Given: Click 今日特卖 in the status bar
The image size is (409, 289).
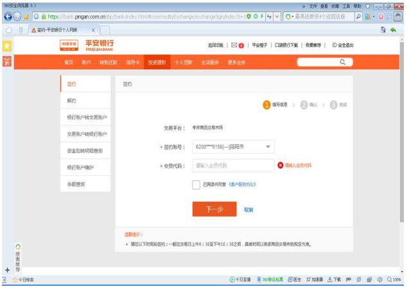Looking at the screenshot, I should click(x=23, y=280).
